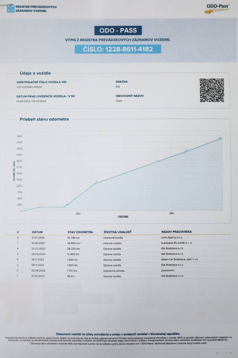Select the model name Ceed
Screen dimensions: 238x358
119,101
